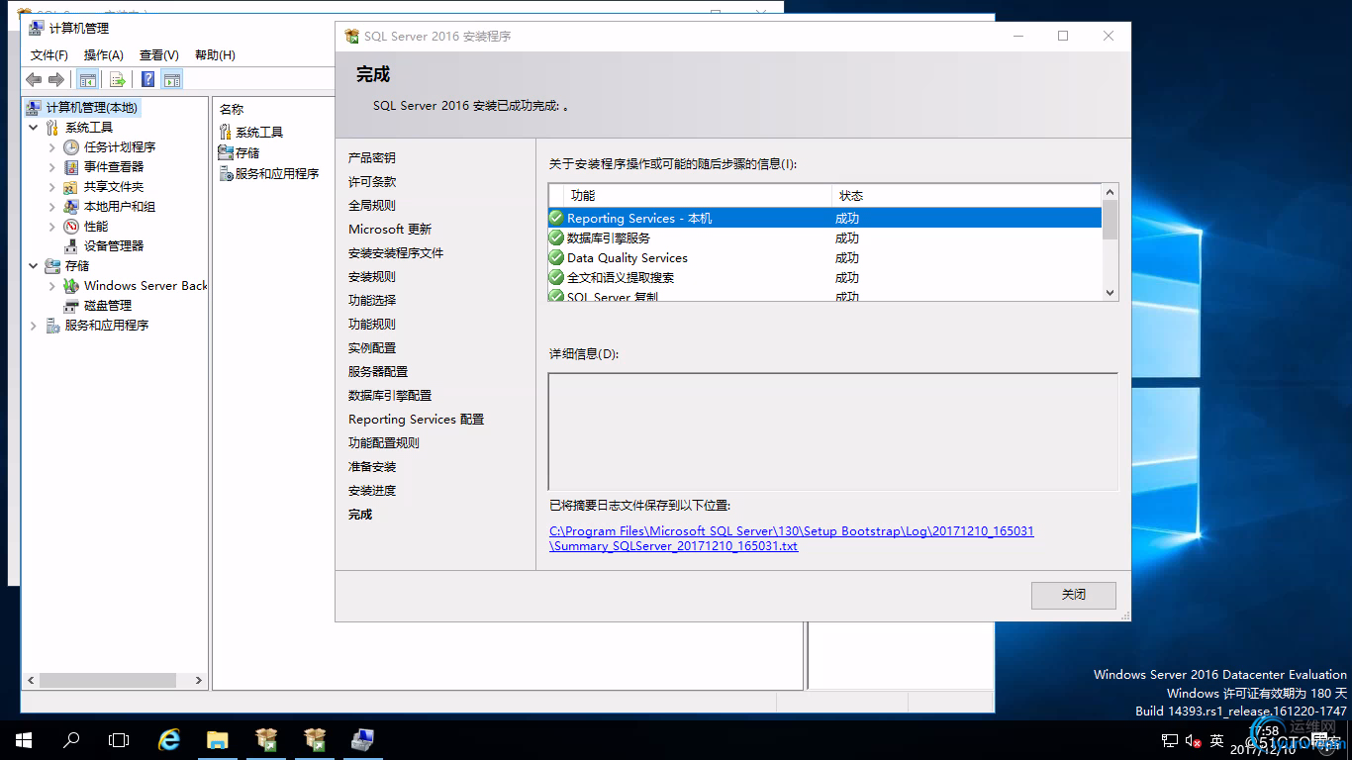The height and width of the screenshot is (760, 1352).
Task: Select the 设备管理器 icon in tree
Action: coord(71,246)
